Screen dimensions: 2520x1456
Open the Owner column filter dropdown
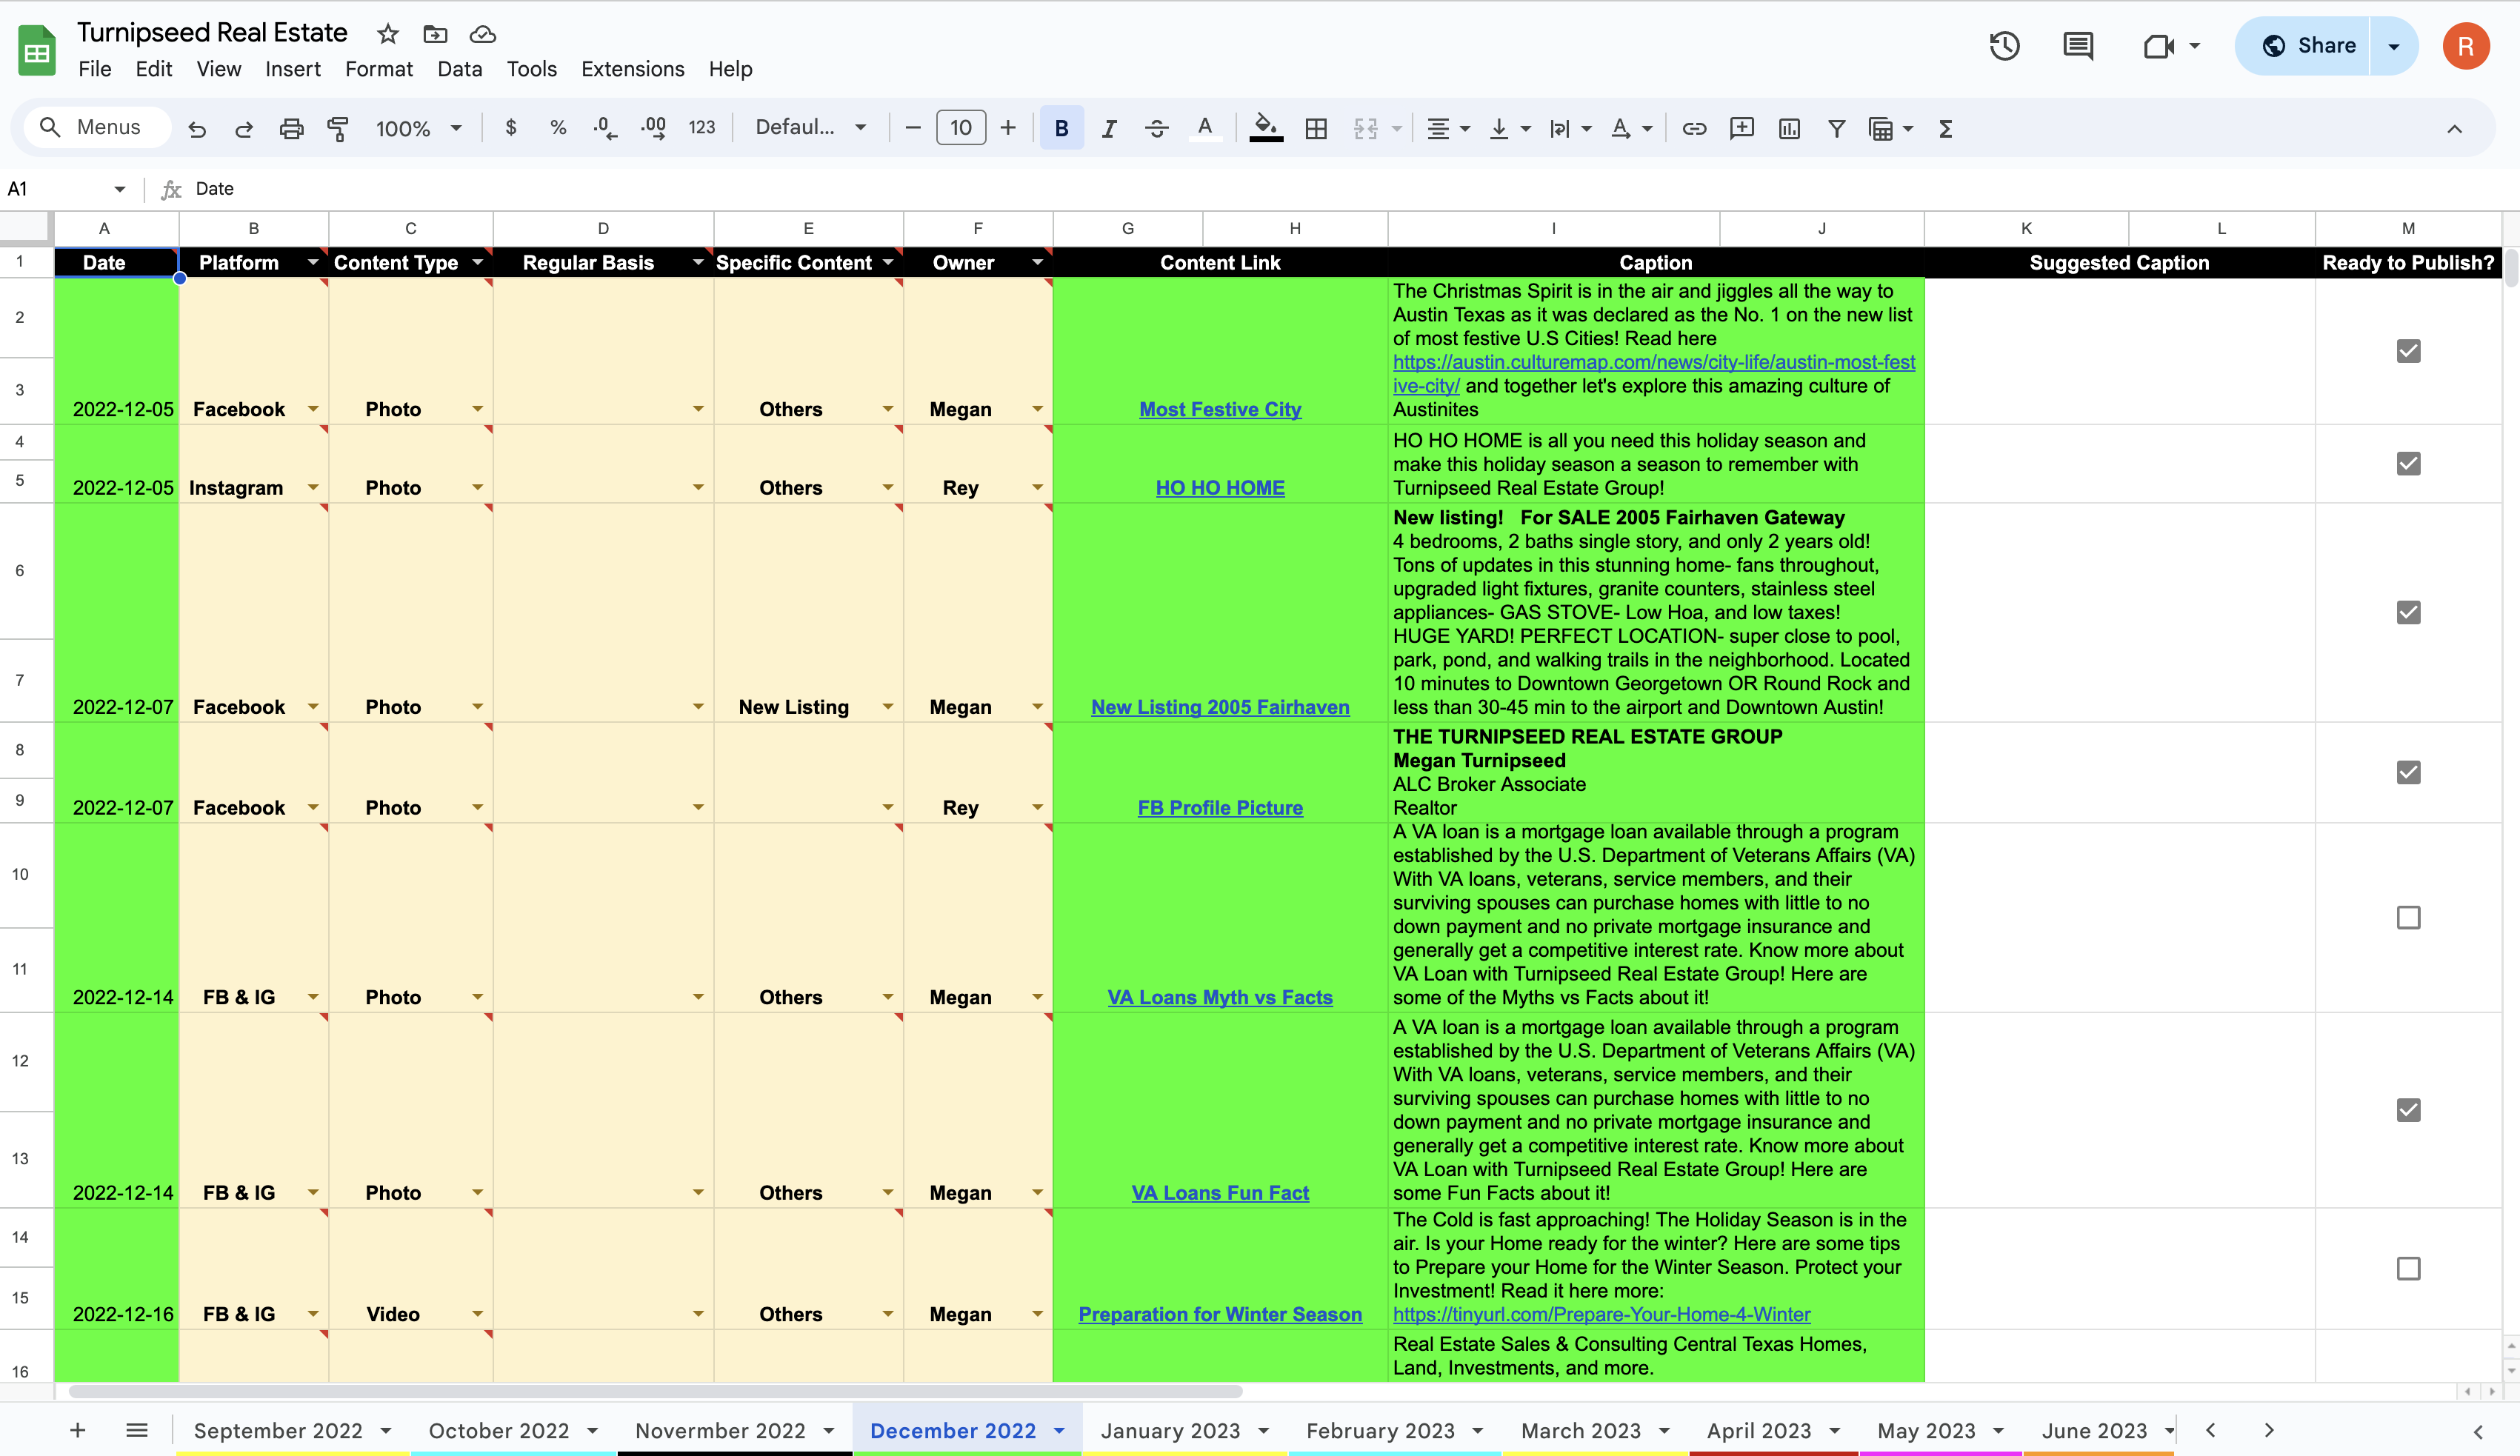click(1037, 262)
